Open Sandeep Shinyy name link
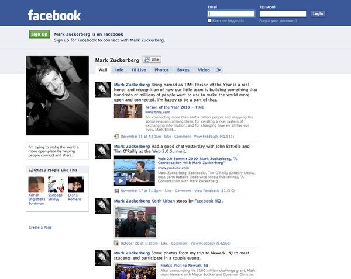The width and height of the screenshot is (351, 279). click(x=55, y=197)
